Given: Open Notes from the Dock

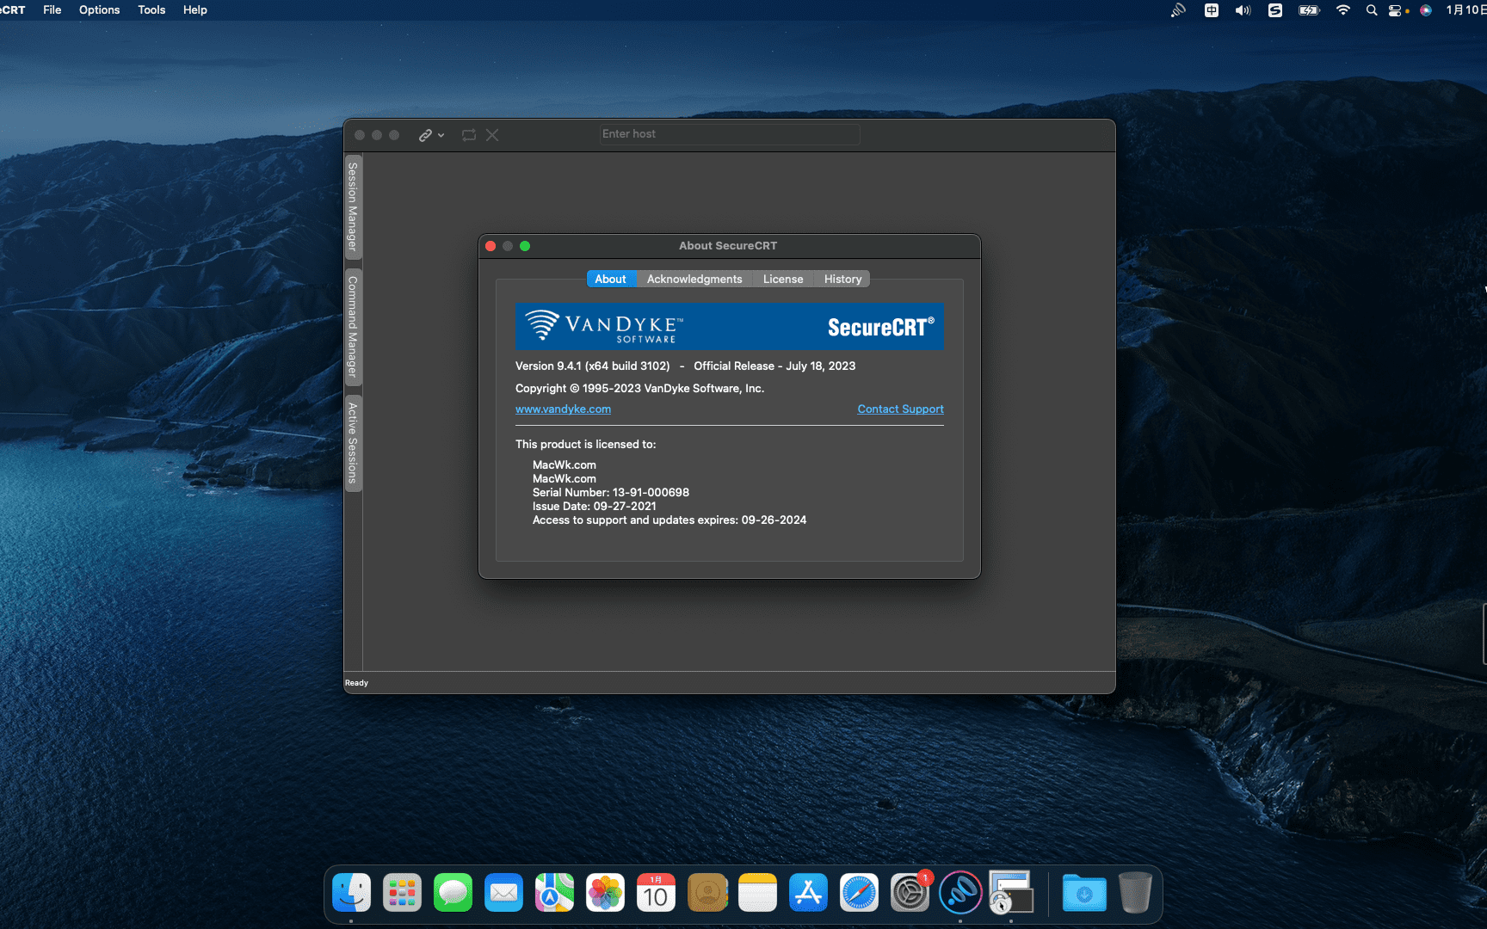Looking at the screenshot, I should coord(757,893).
